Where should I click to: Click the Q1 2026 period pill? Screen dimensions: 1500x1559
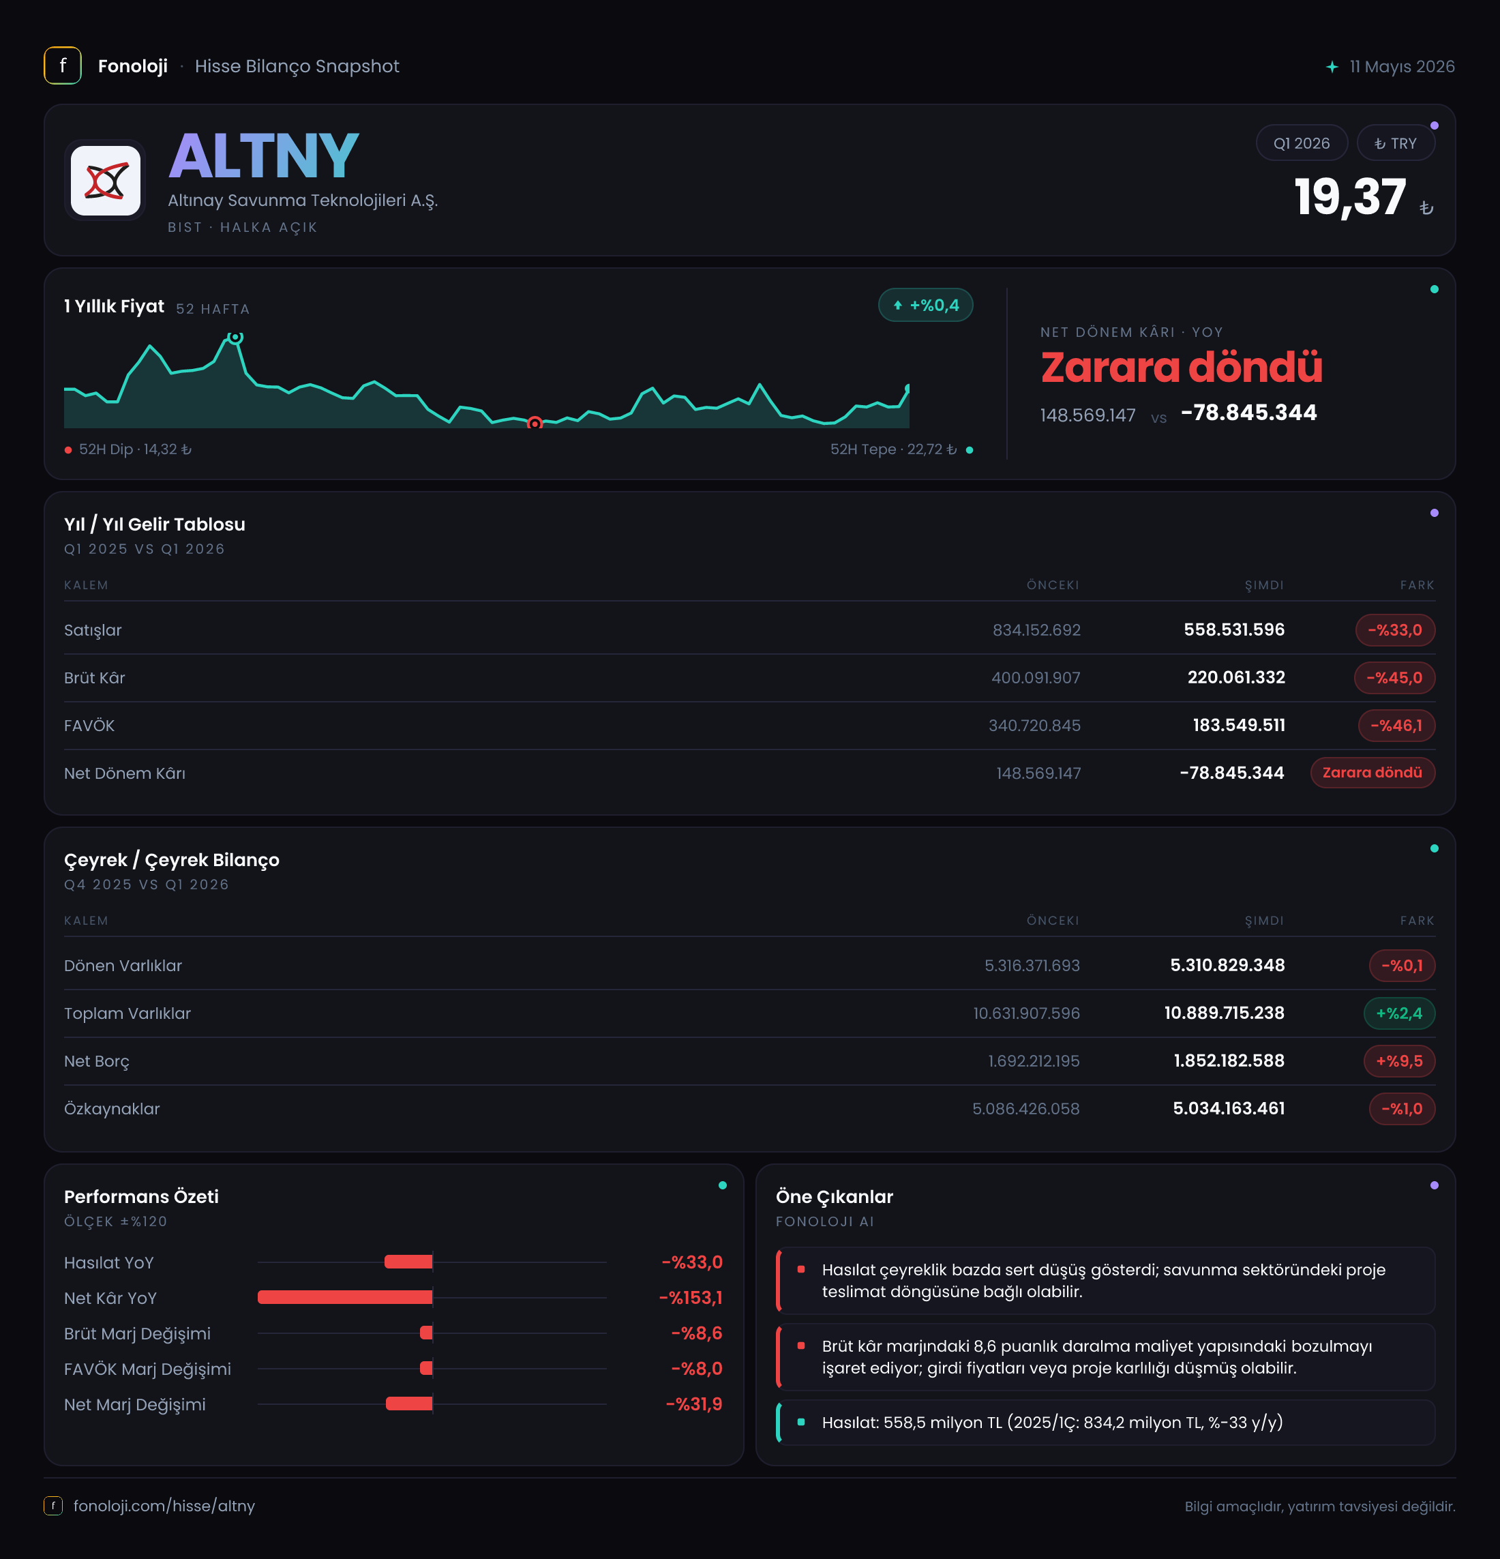[1301, 143]
